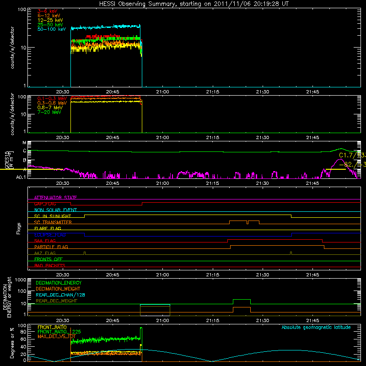Click the GAP_FLAG label
366x366 pixels.
45,204
